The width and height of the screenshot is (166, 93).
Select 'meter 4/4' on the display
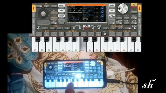pos(71,11)
